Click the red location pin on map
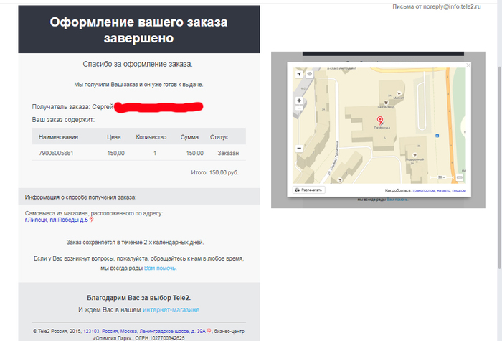The width and height of the screenshot is (502, 341). click(379, 121)
